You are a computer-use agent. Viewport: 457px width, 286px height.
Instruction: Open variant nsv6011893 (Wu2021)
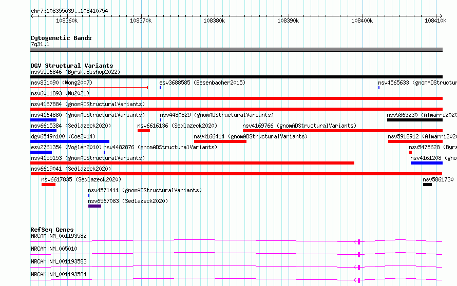click(x=60, y=93)
